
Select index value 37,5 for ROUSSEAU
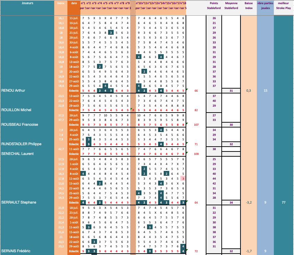61,115
